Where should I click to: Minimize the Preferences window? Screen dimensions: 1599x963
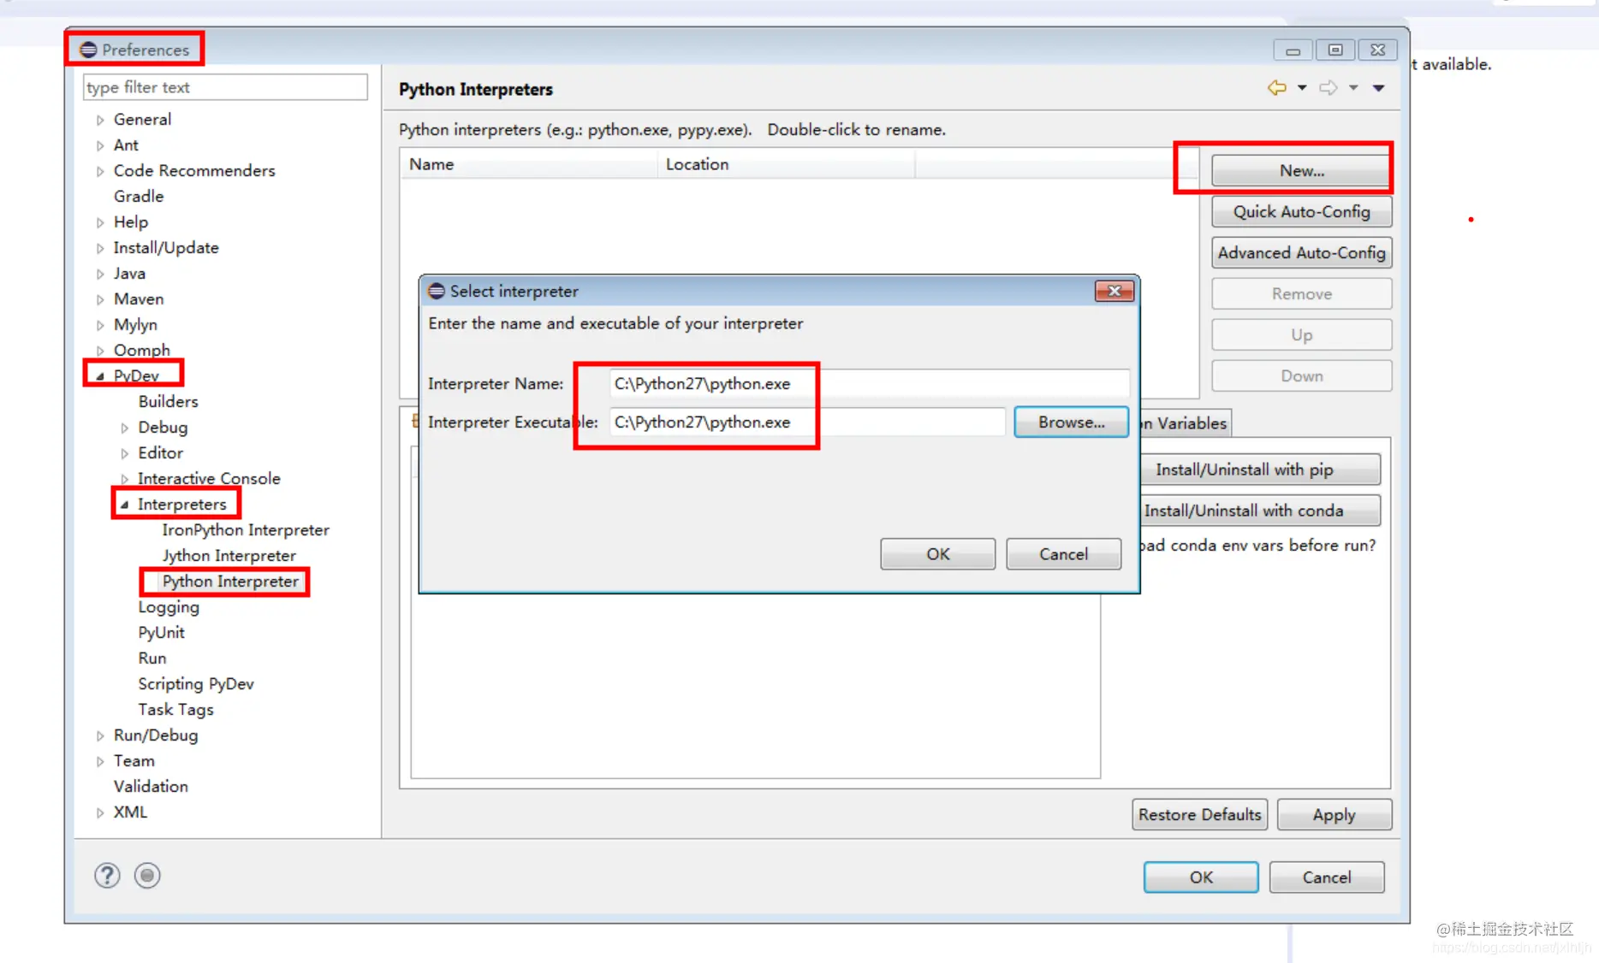1293,50
